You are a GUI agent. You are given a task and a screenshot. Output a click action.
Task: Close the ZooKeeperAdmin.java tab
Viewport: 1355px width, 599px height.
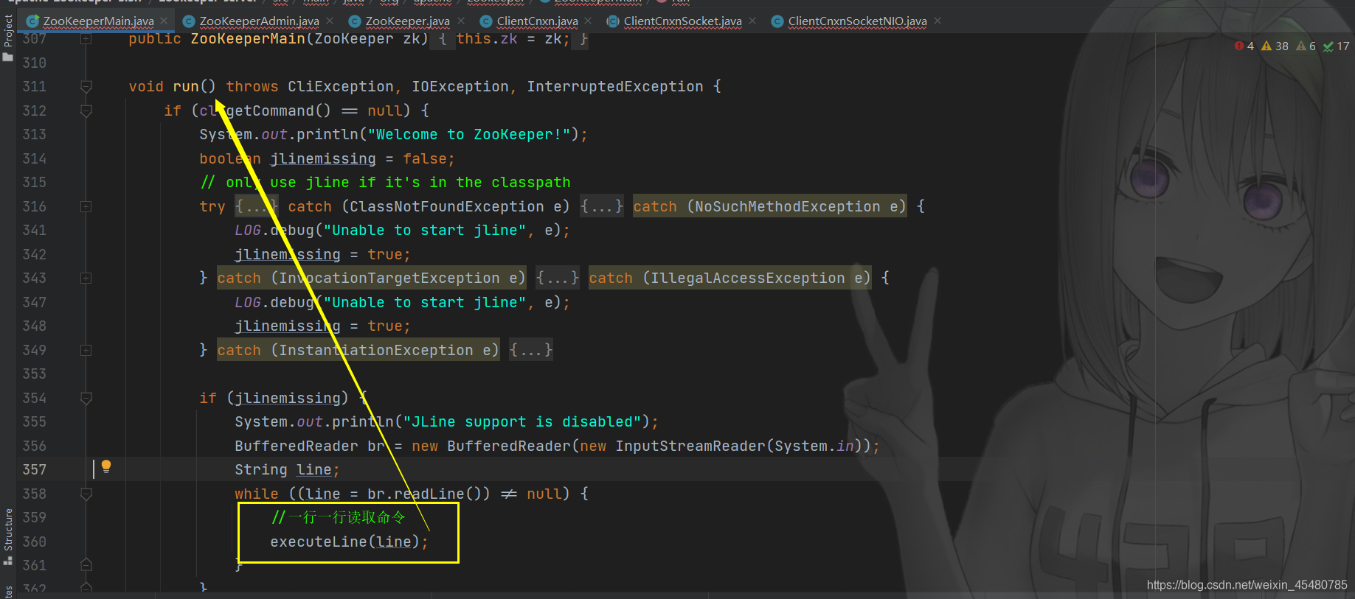tap(330, 21)
